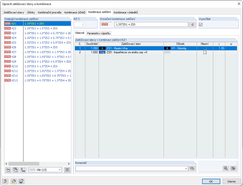Viewport: 243px width, 186px height.
Task: Click the right scroll arrow of the list
Action: pyautogui.click(x=69, y=164)
